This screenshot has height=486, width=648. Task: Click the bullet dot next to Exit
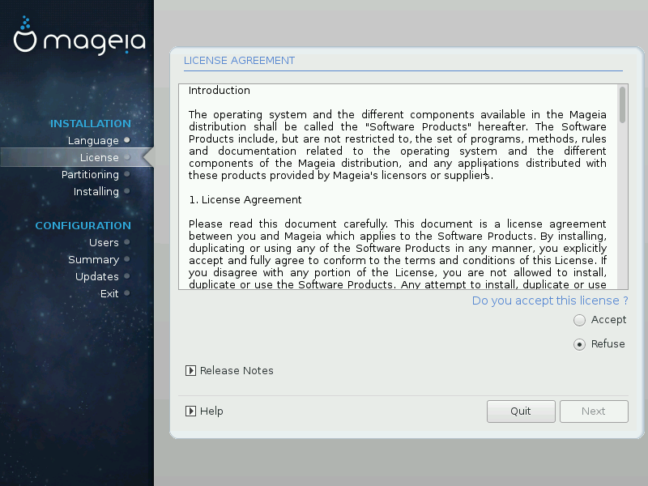tap(127, 293)
